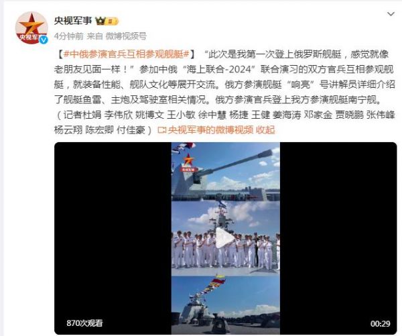The image size is (402, 336).
Task: Click the black area right of video
Action: point(338,238)
